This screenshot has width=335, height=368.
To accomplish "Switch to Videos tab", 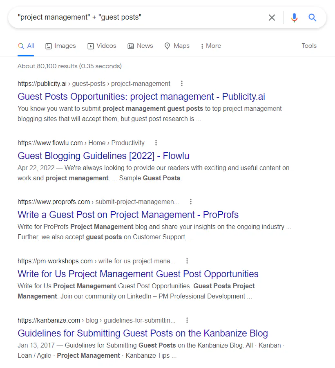I will coord(102,46).
